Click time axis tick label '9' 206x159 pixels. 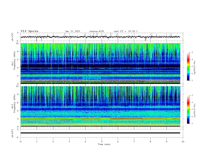pos(166,142)
